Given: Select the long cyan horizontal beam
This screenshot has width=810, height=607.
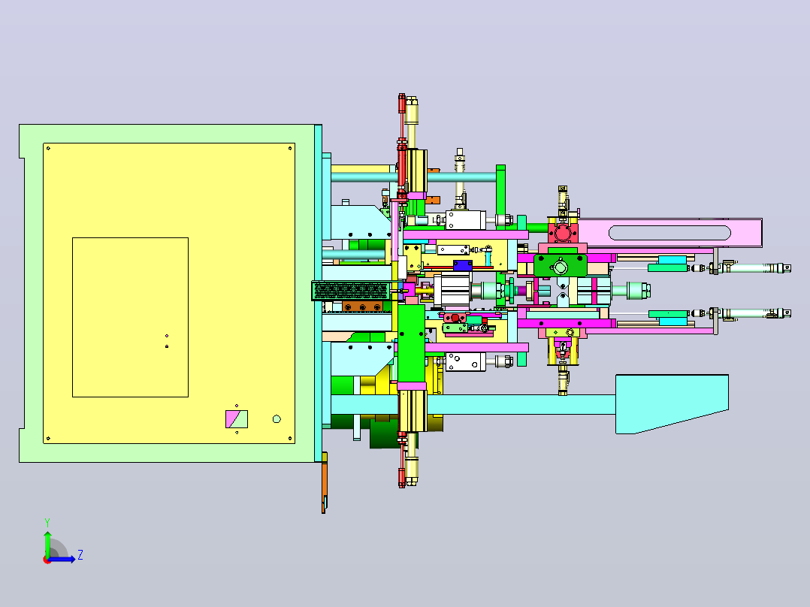Looking at the screenshot, I should [x=521, y=404].
